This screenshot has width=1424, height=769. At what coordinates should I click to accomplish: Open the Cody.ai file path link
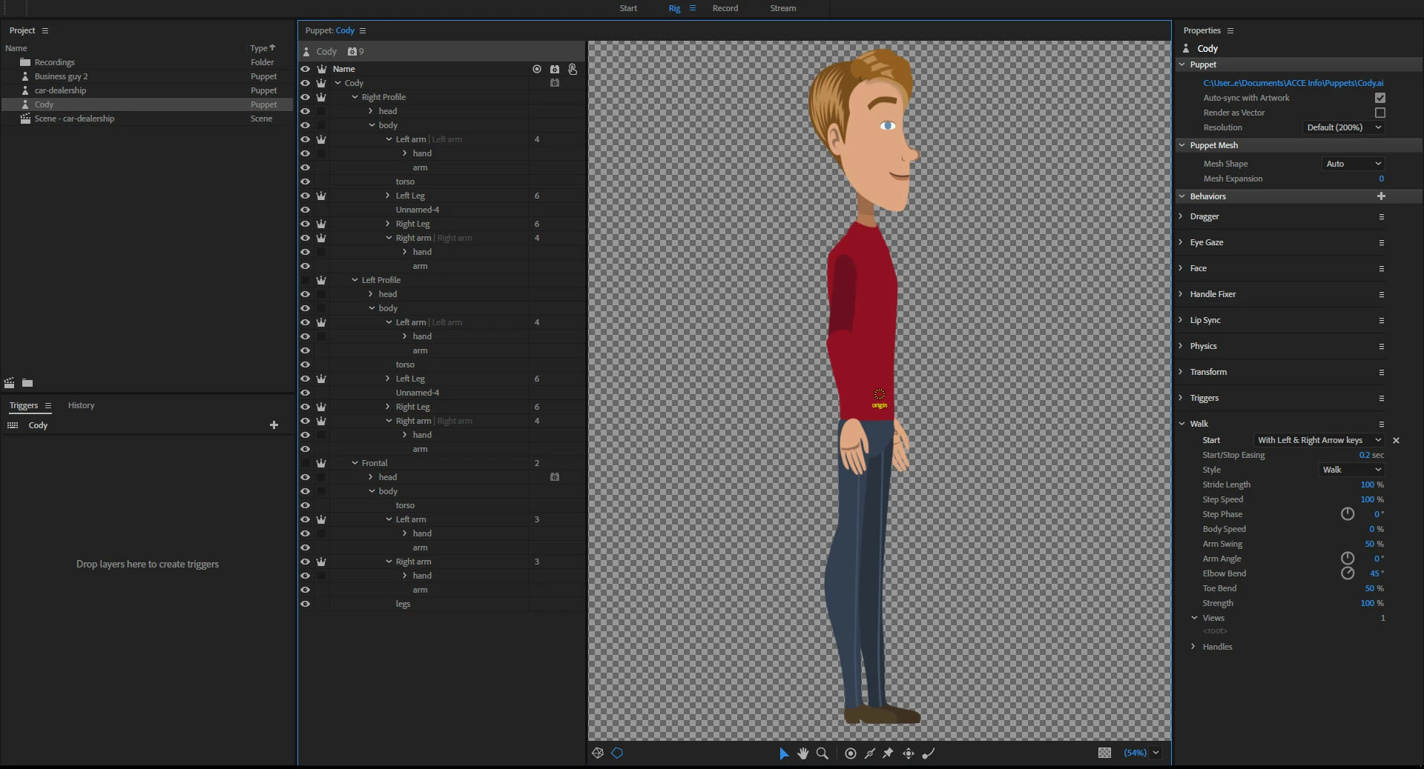(x=1293, y=83)
